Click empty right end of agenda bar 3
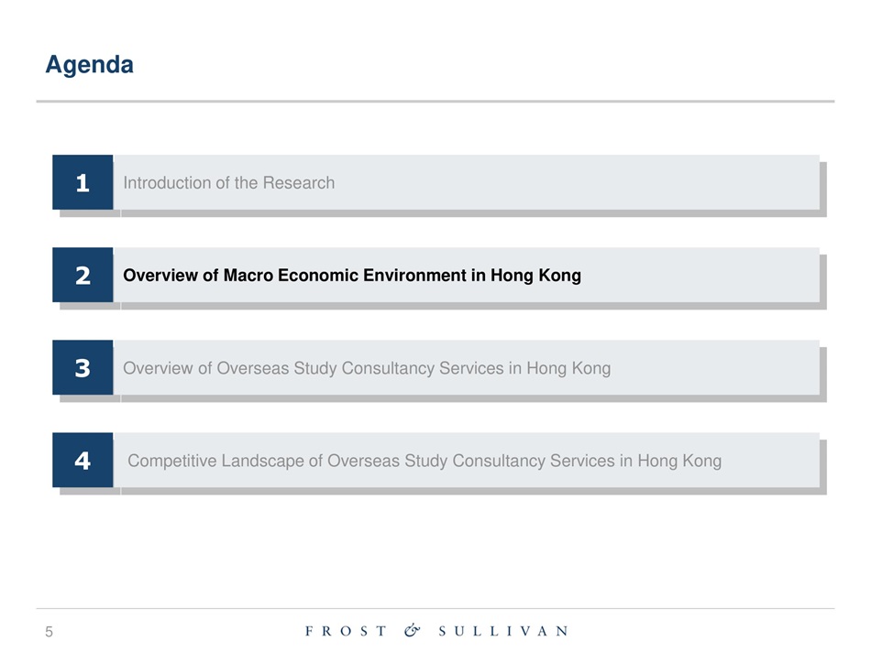 click(x=733, y=368)
